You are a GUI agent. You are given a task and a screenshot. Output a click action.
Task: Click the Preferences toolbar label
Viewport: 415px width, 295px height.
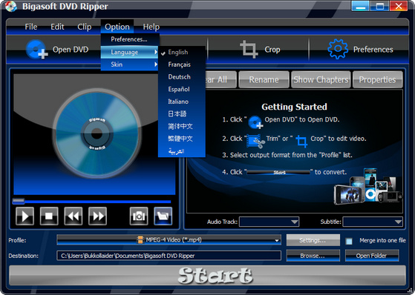[x=373, y=50]
